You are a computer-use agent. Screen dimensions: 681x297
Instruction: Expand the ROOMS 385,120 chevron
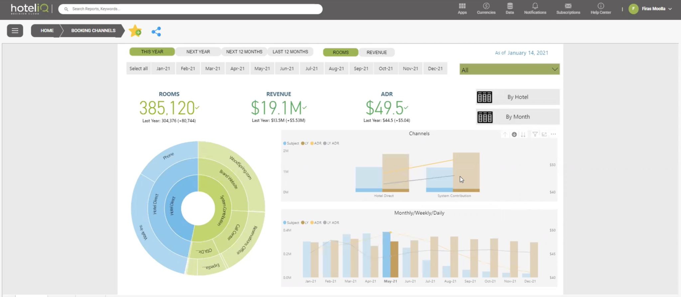[x=197, y=107]
